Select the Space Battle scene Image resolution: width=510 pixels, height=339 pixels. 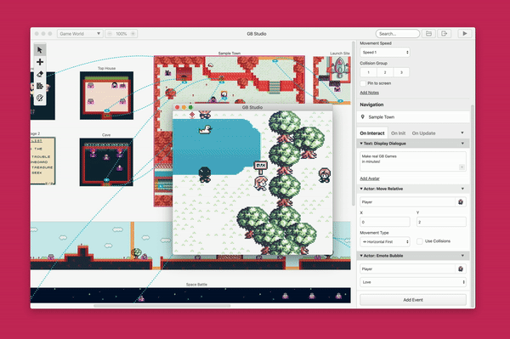click(x=190, y=295)
